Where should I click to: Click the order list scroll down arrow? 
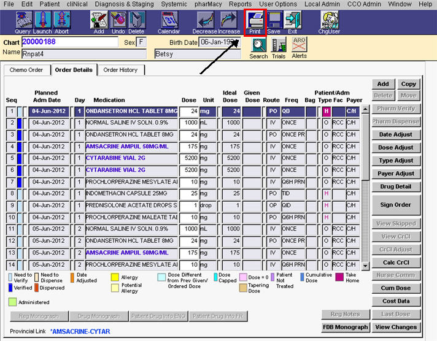(365, 266)
